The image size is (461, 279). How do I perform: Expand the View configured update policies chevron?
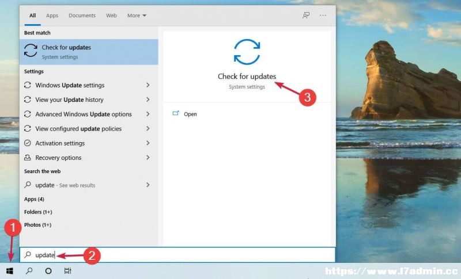coord(148,128)
